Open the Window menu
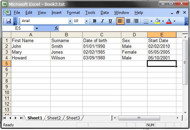 (x=122, y=13)
